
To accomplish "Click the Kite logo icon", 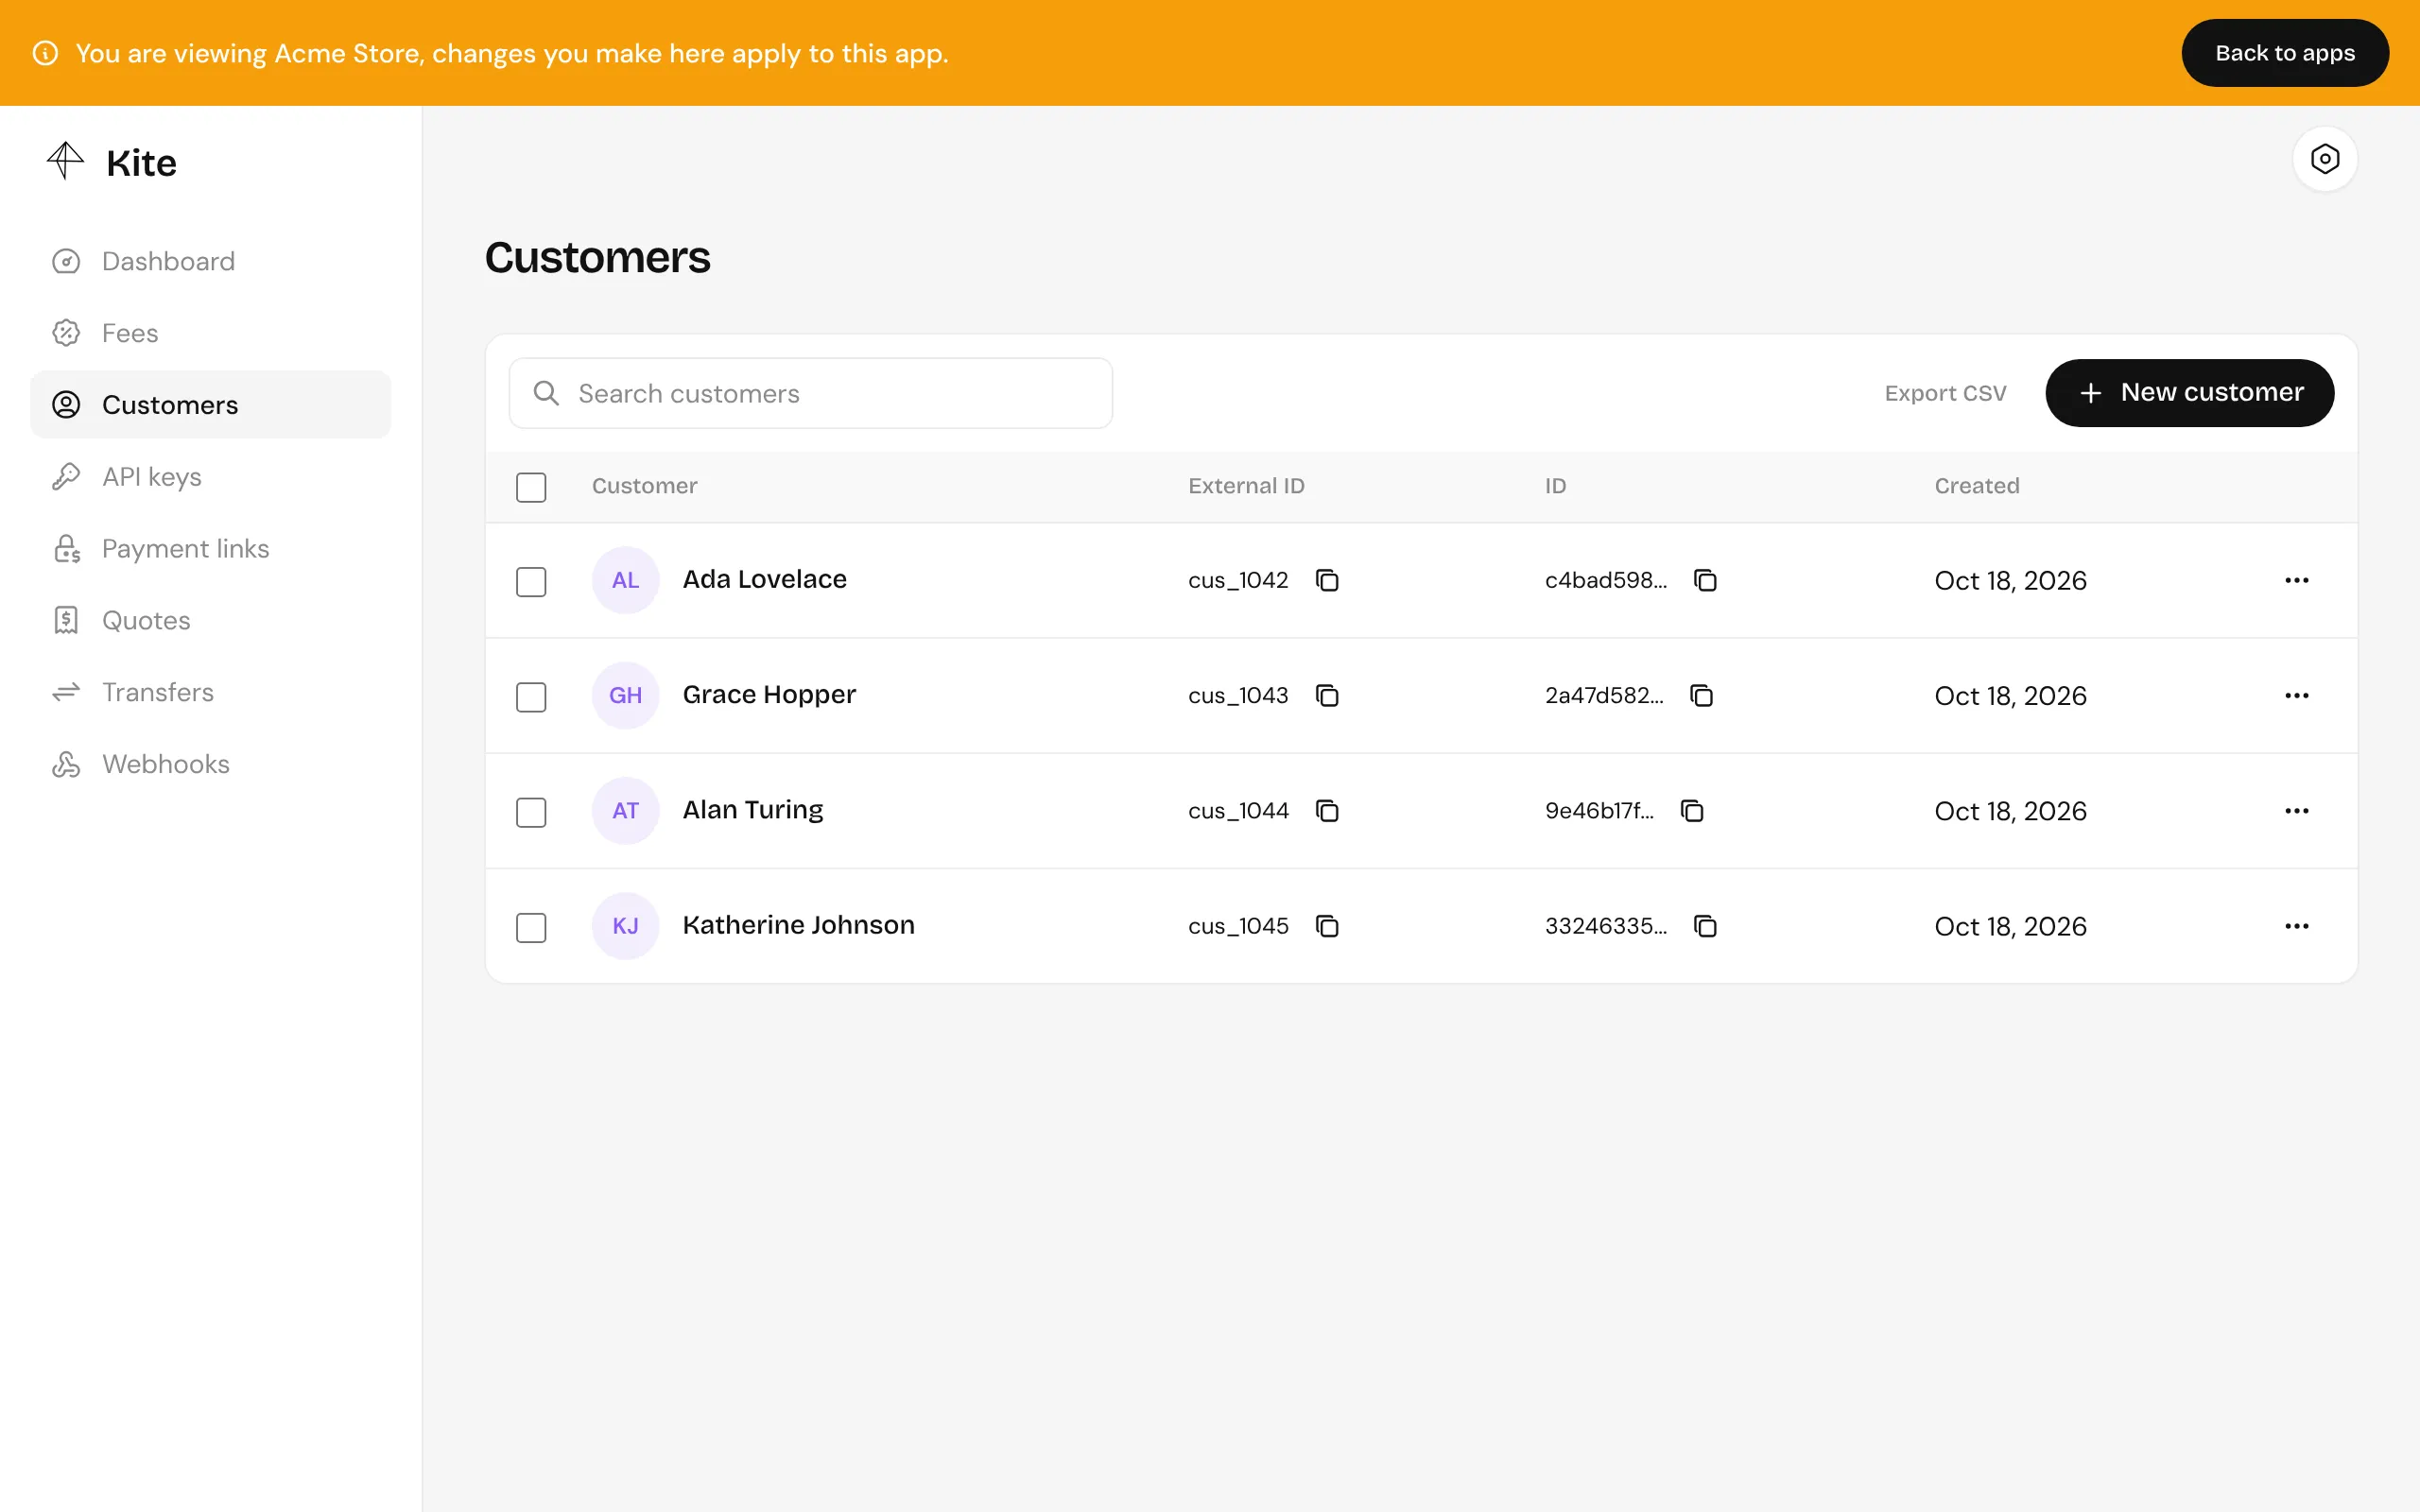I will click(x=65, y=161).
